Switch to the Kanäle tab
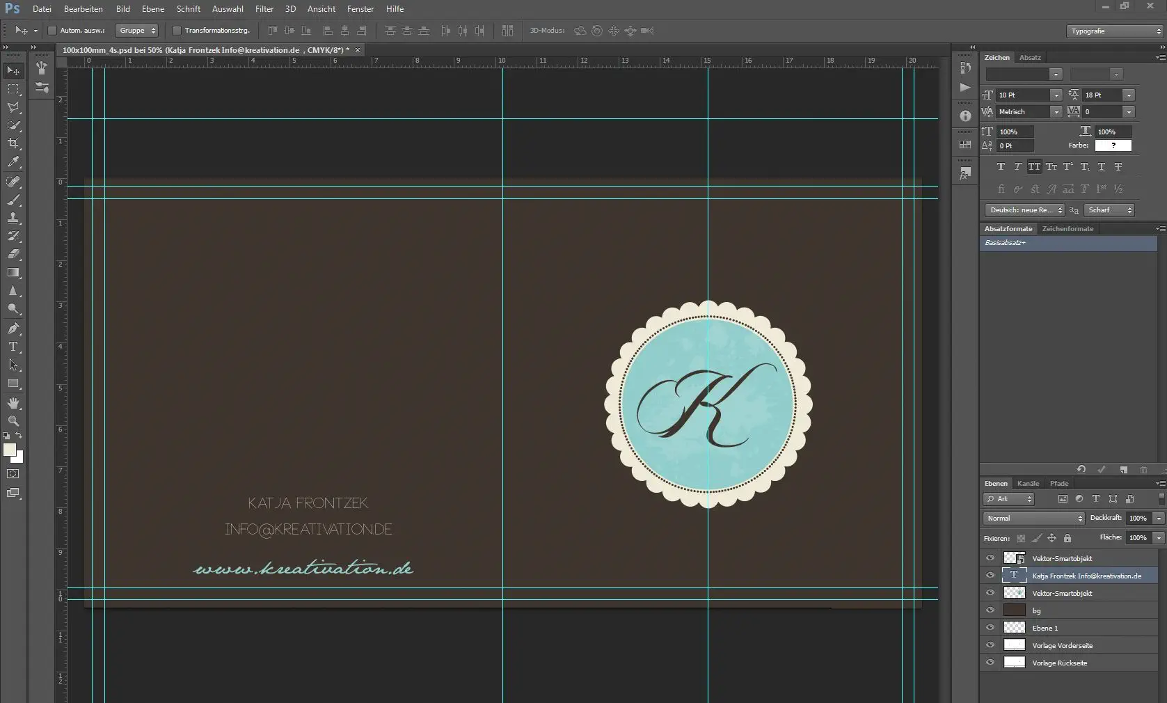 click(x=1028, y=483)
